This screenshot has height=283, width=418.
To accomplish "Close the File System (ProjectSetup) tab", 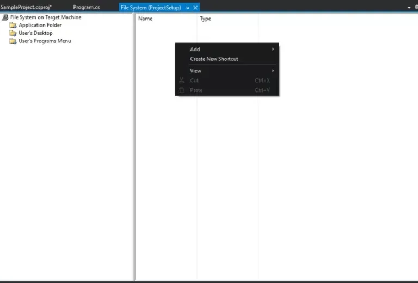I will click(195, 8).
